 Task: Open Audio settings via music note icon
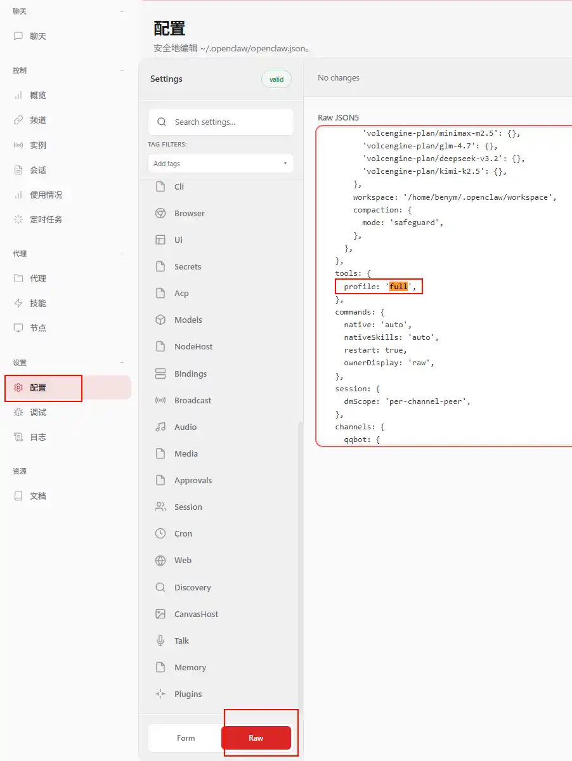(160, 427)
